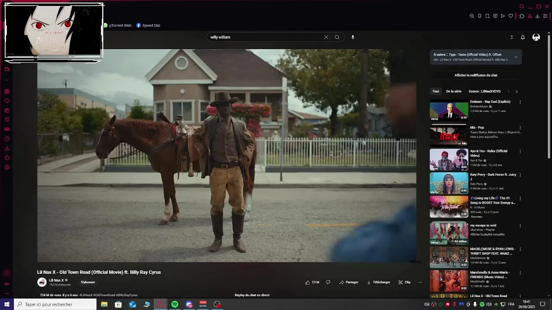The width and height of the screenshot is (552, 310).
Task: Click Lil Nas X channel avatar
Action: (42, 282)
